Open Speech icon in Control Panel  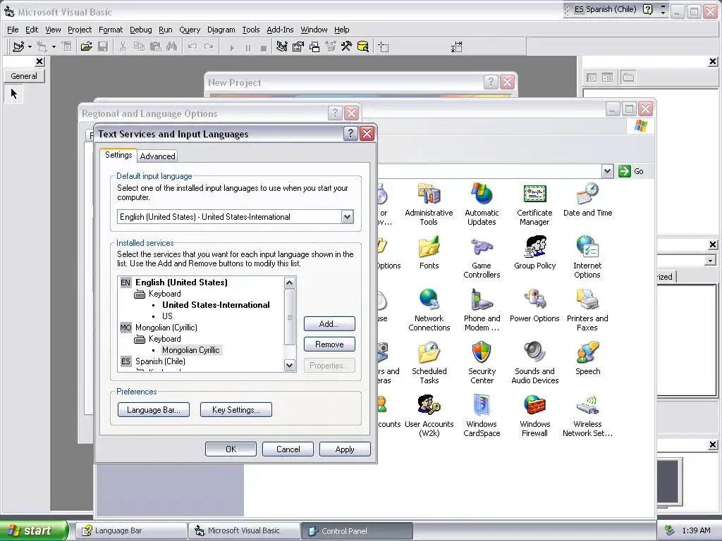coord(587,359)
